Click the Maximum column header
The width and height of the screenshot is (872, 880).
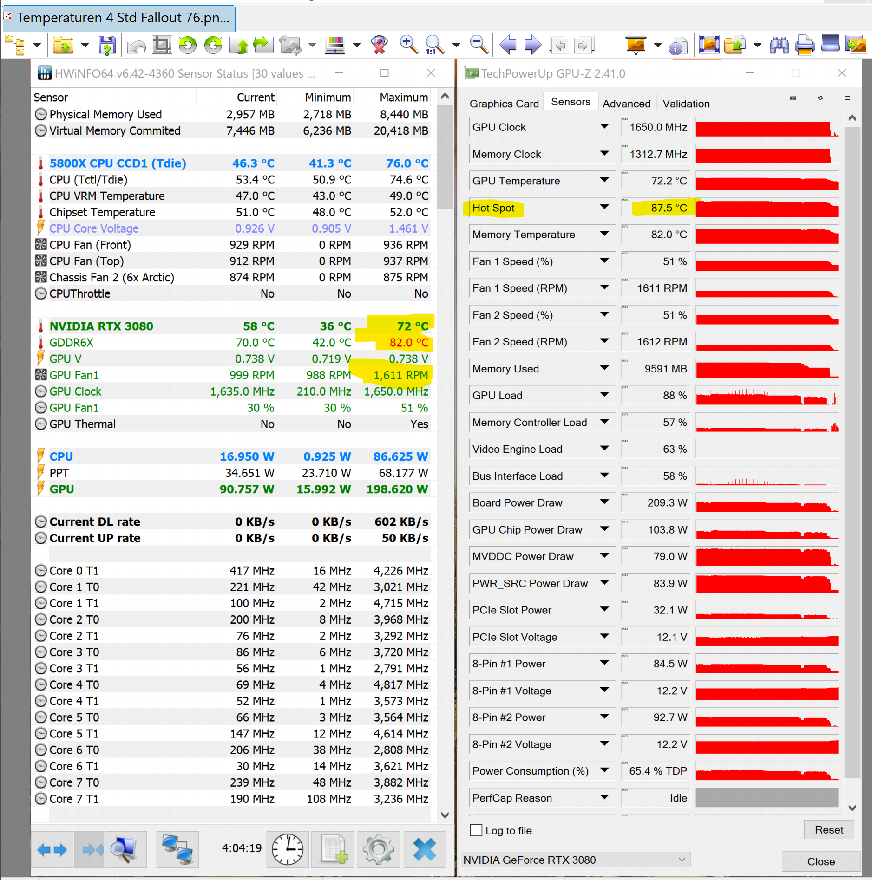click(404, 97)
